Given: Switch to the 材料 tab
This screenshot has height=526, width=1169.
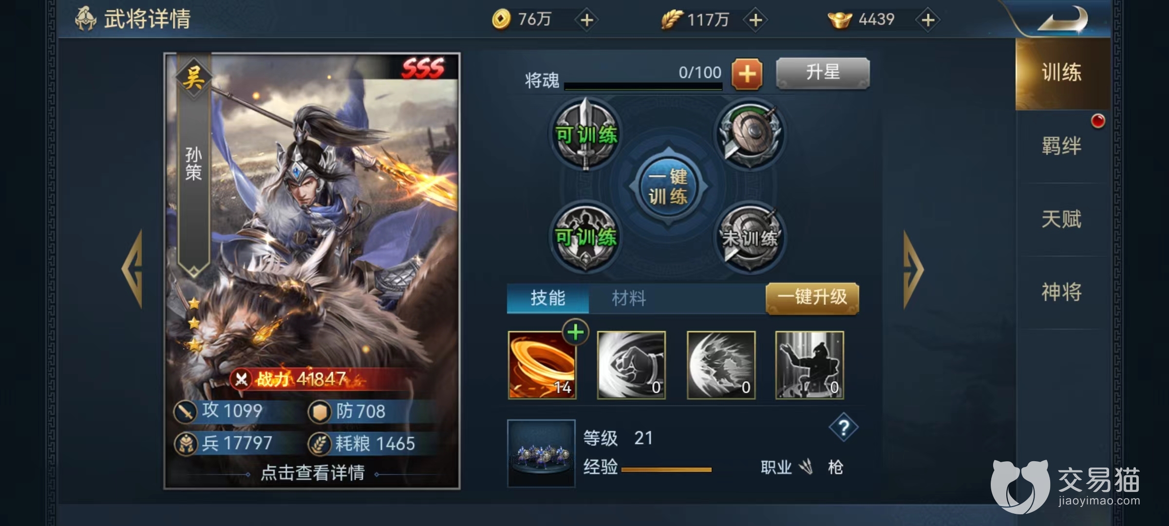Looking at the screenshot, I should point(629,298).
